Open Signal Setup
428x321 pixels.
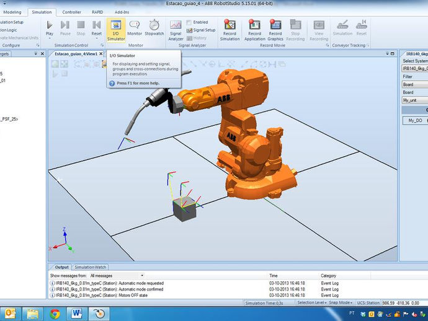(x=201, y=30)
